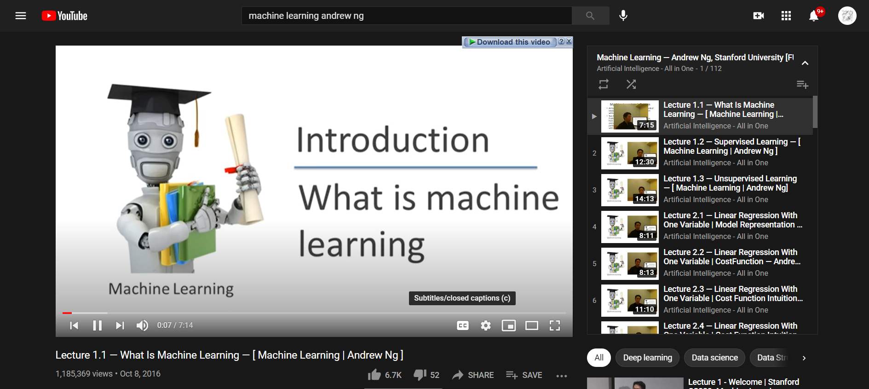869x389 pixels.
Task: Click the 8:13 lecture thumbnail
Action: pos(630,264)
